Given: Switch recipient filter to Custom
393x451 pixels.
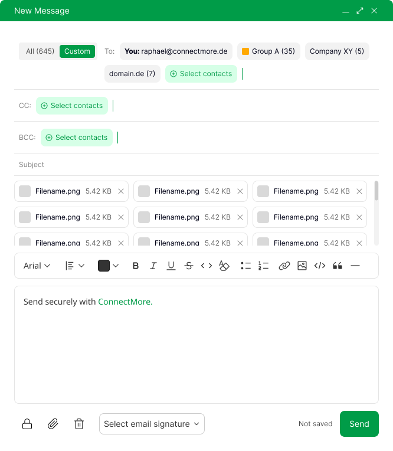Looking at the screenshot, I should (77, 51).
